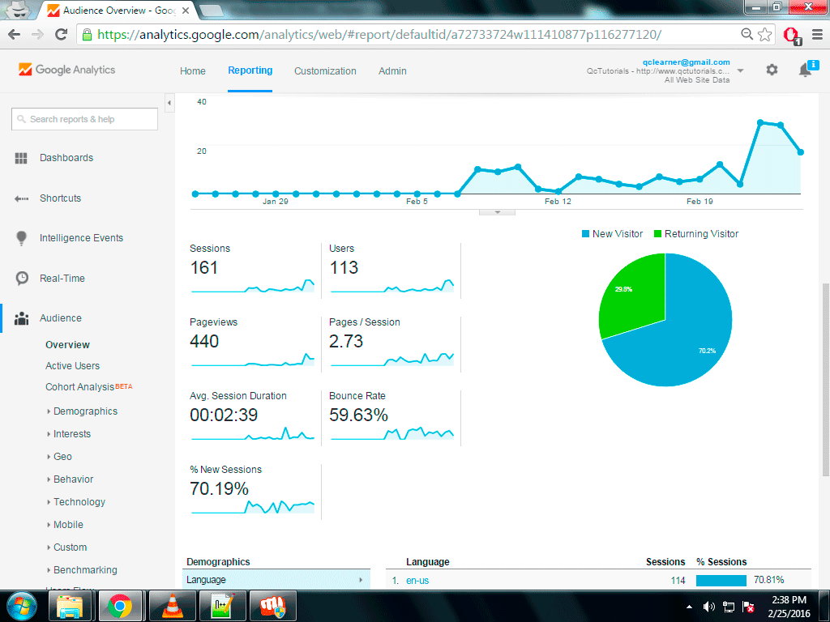Screen dimensions: 830x622
Task: Switch to the Customization tab
Action: pyautogui.click(x=325, y=71)
